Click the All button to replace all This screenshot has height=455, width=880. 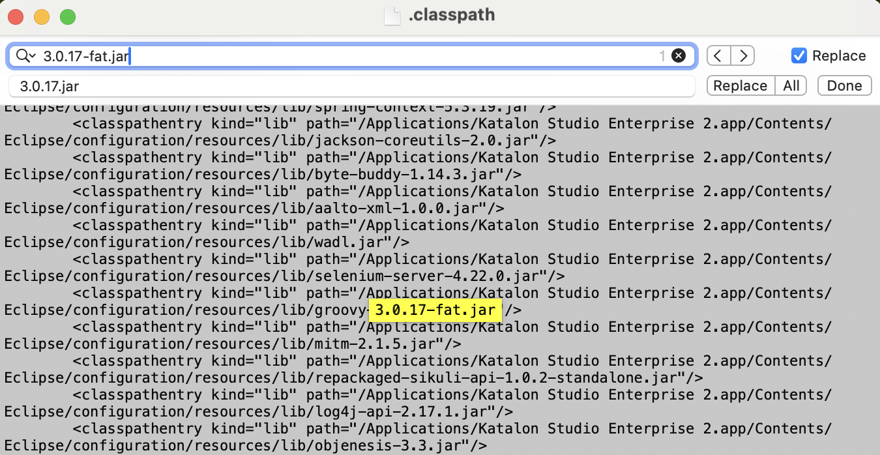(x=791, y=86)
